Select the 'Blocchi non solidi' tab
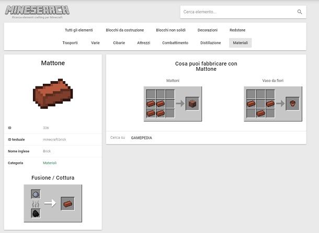 pyautogui.click(x=170, y=30)
